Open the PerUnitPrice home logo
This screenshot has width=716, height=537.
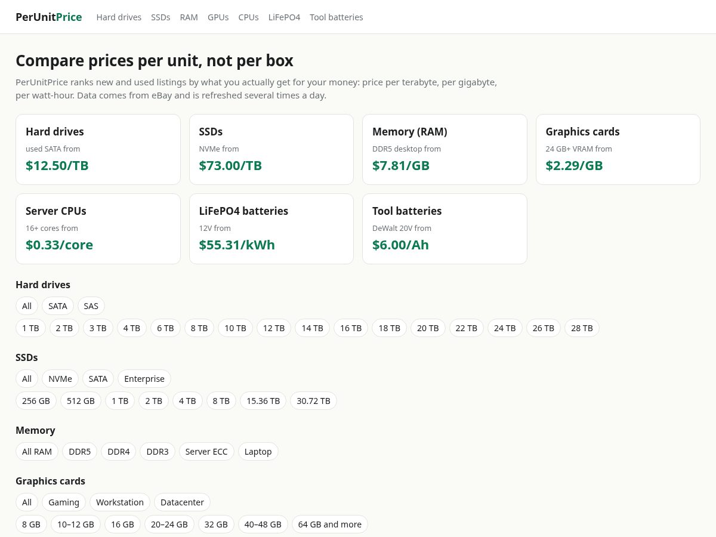tap(49, 17)
